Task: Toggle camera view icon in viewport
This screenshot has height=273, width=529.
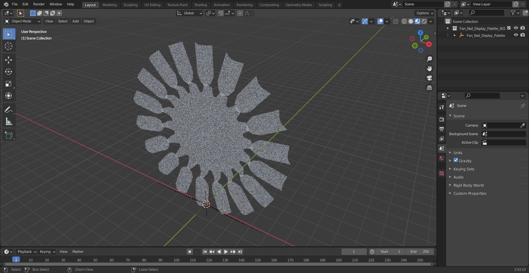Action: click(429, 78)
